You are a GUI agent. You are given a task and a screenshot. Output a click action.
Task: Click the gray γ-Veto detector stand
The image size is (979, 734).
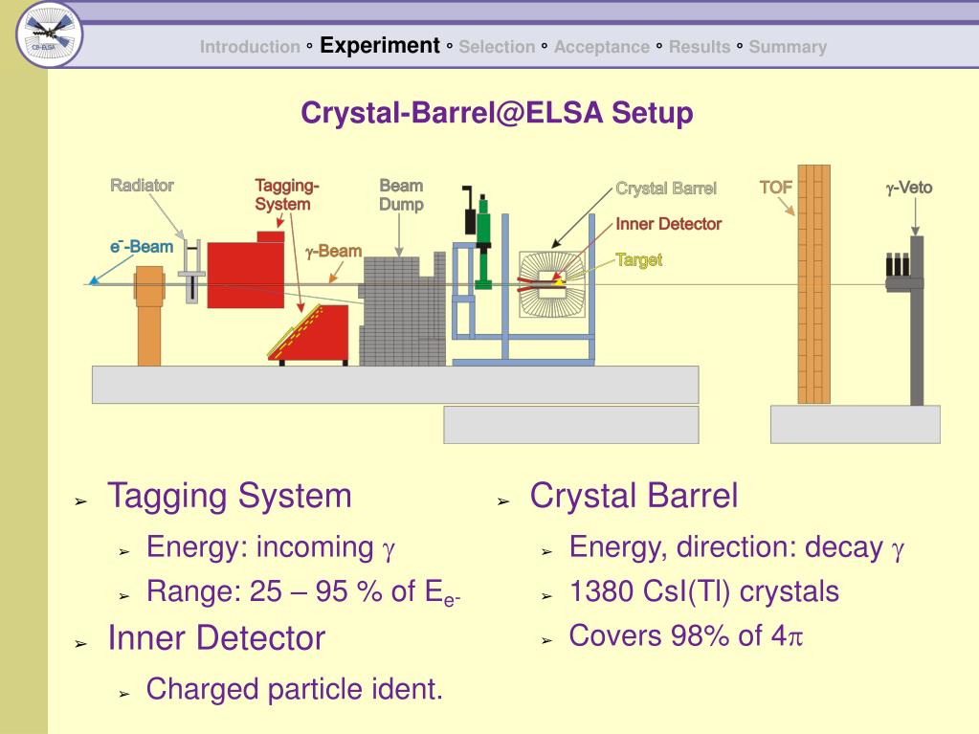(x=916, y=321)
